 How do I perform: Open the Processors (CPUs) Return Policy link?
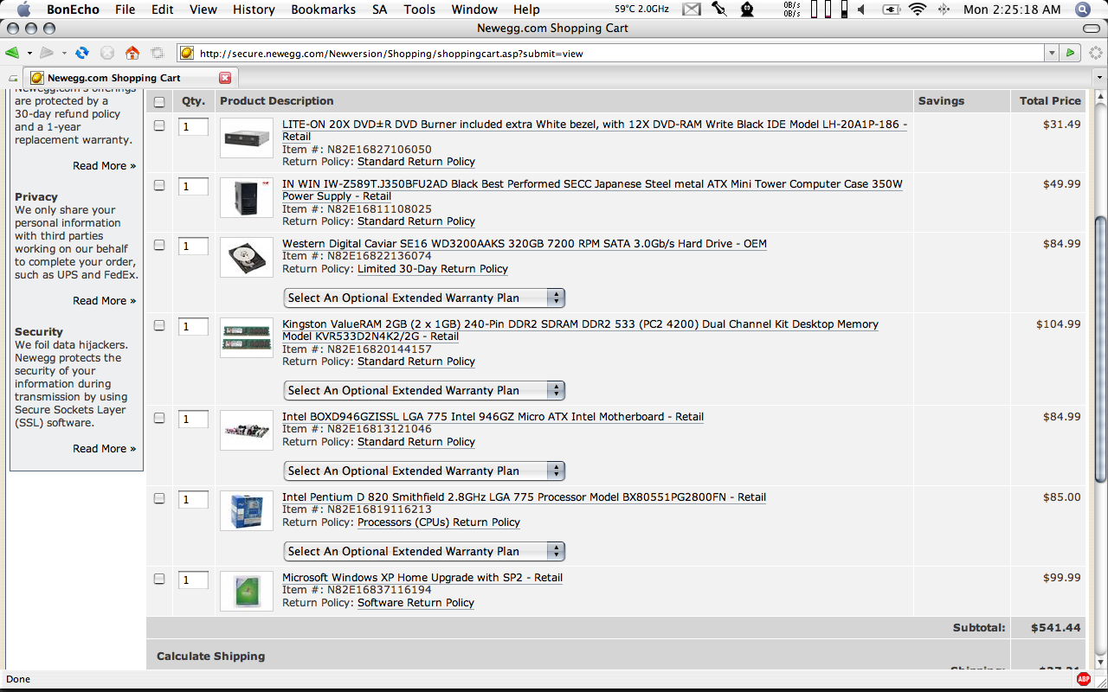pyautogui.click(x=438, y=522)
